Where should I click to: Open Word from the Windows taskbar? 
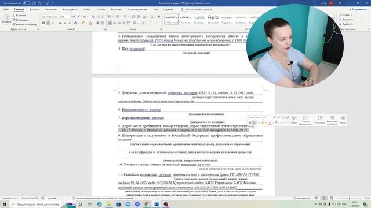tap(156, 204)
